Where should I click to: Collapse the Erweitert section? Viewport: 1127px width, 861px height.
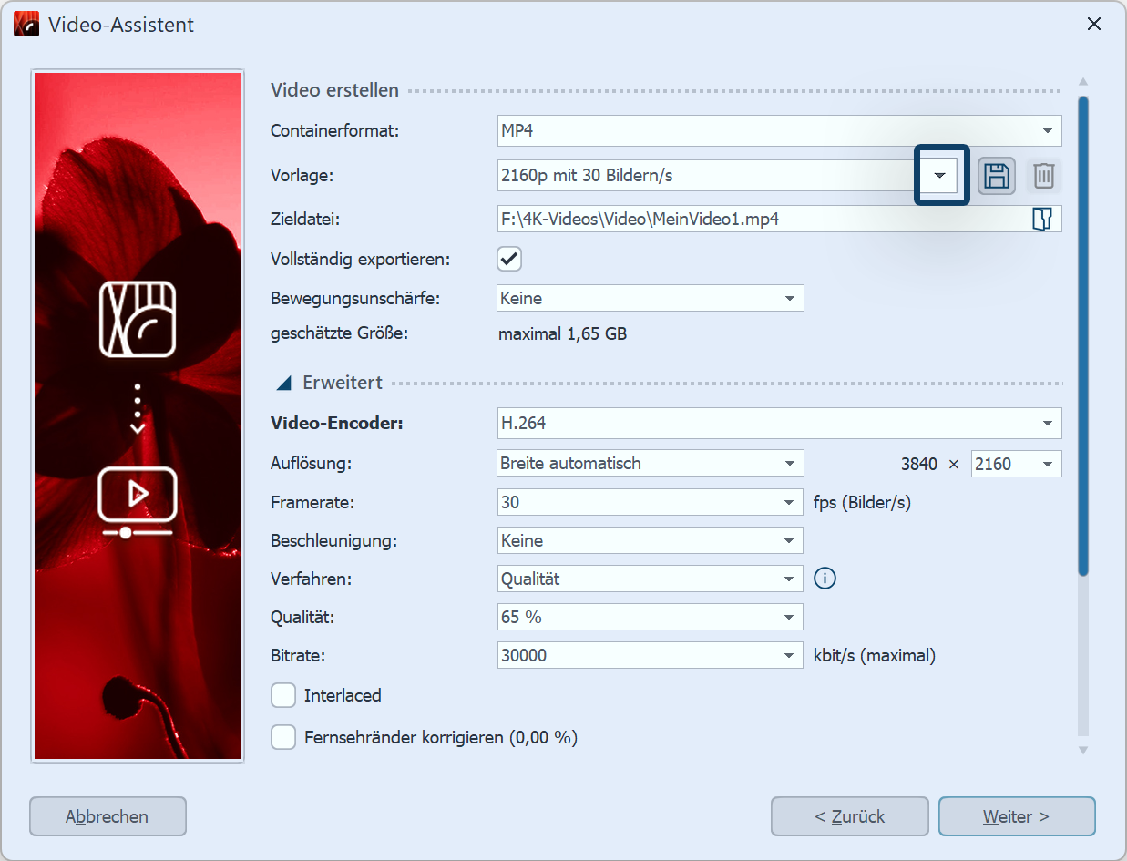[284, 384]
